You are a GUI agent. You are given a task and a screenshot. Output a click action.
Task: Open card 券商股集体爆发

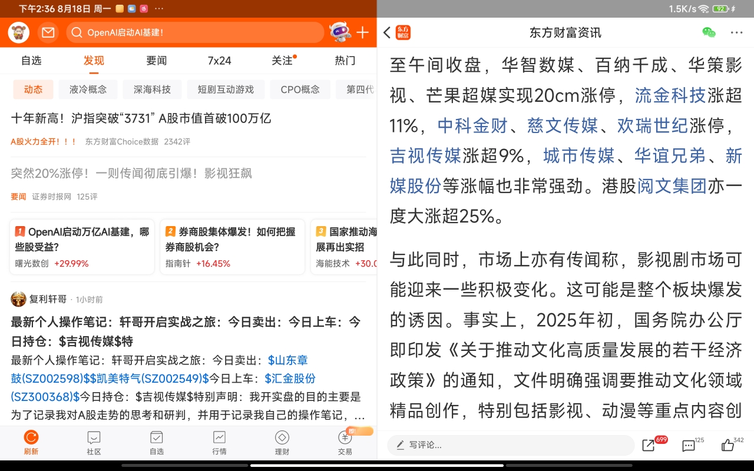232,247
